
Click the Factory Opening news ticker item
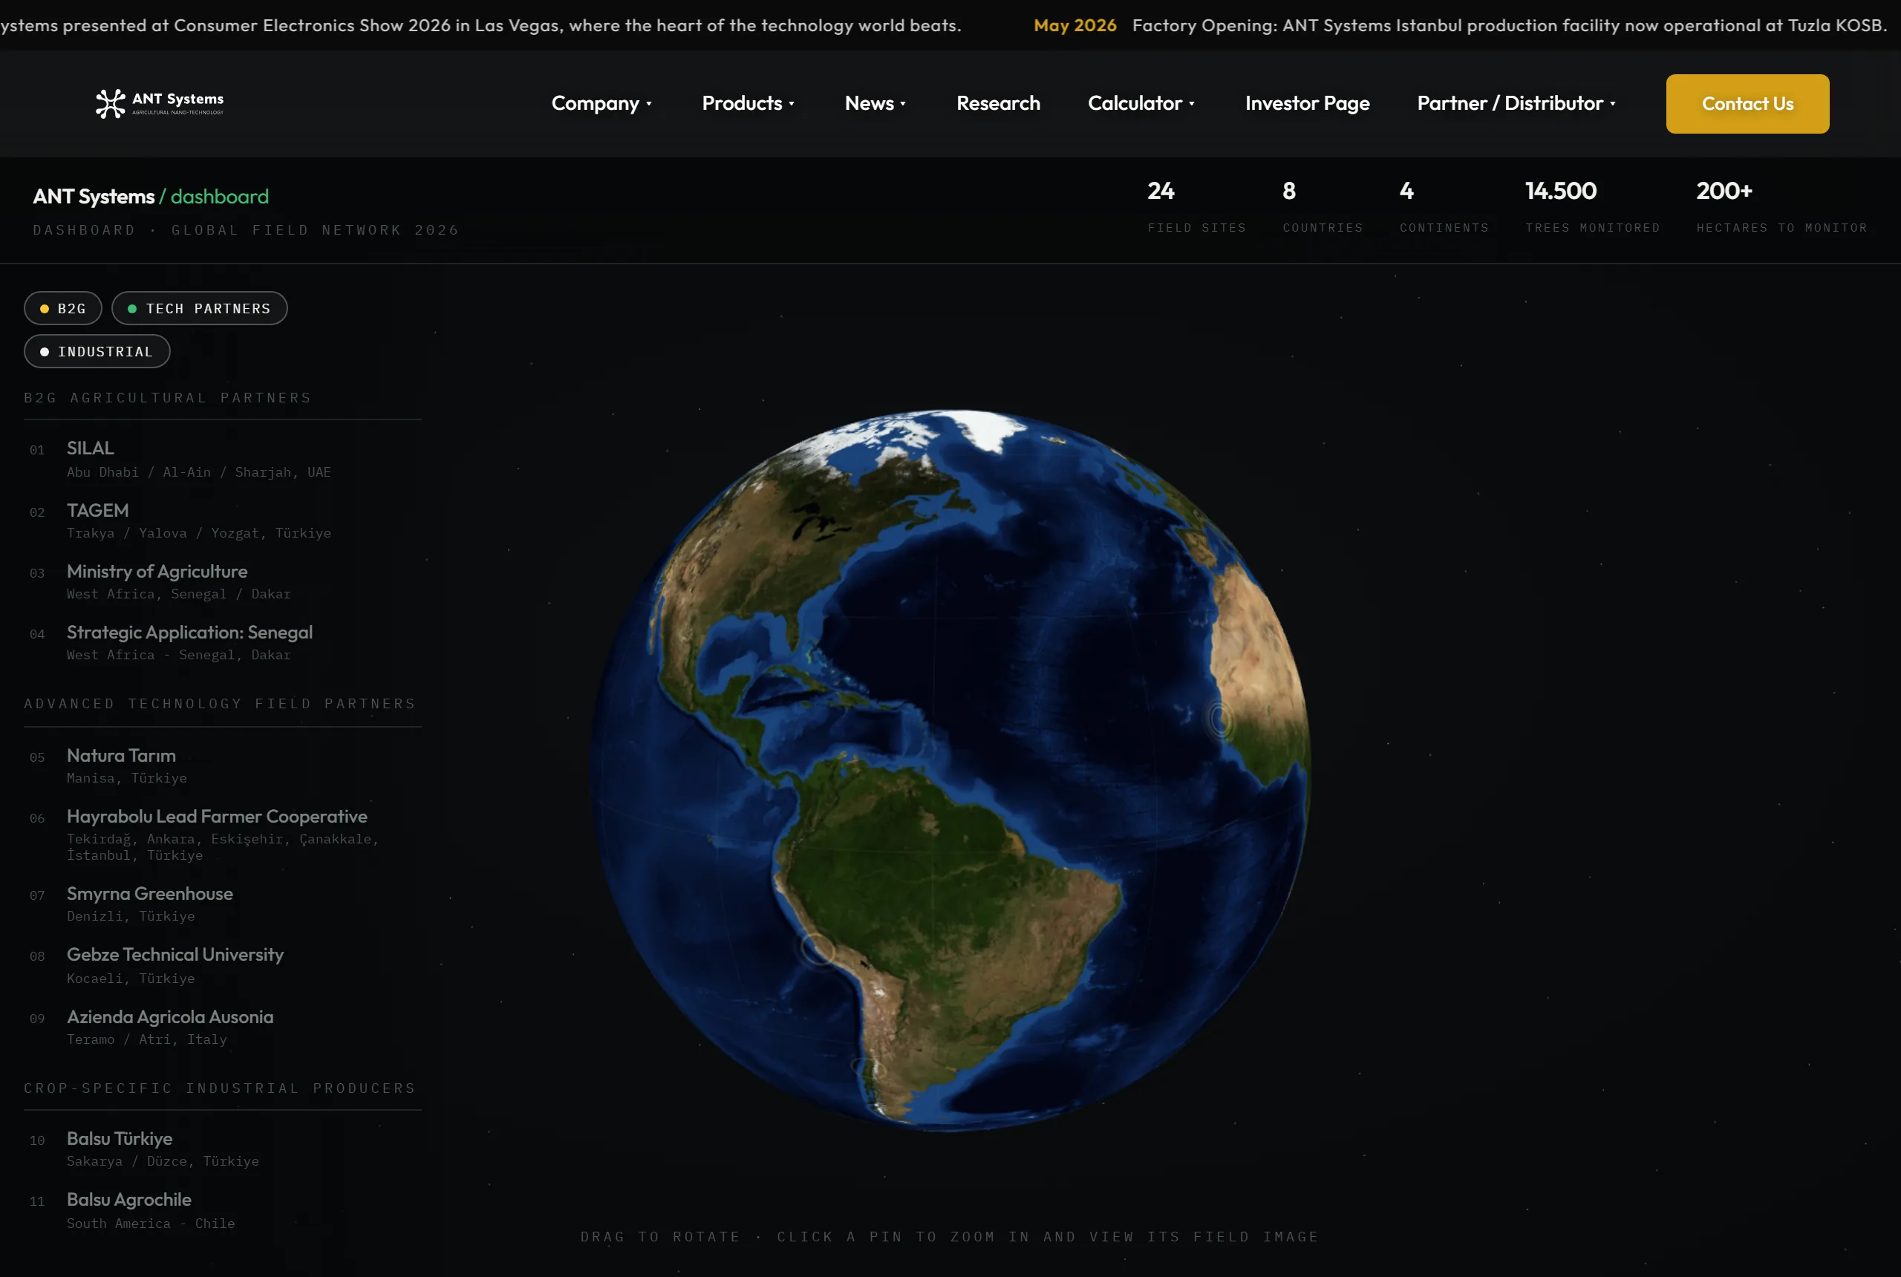click(1509, 25)
